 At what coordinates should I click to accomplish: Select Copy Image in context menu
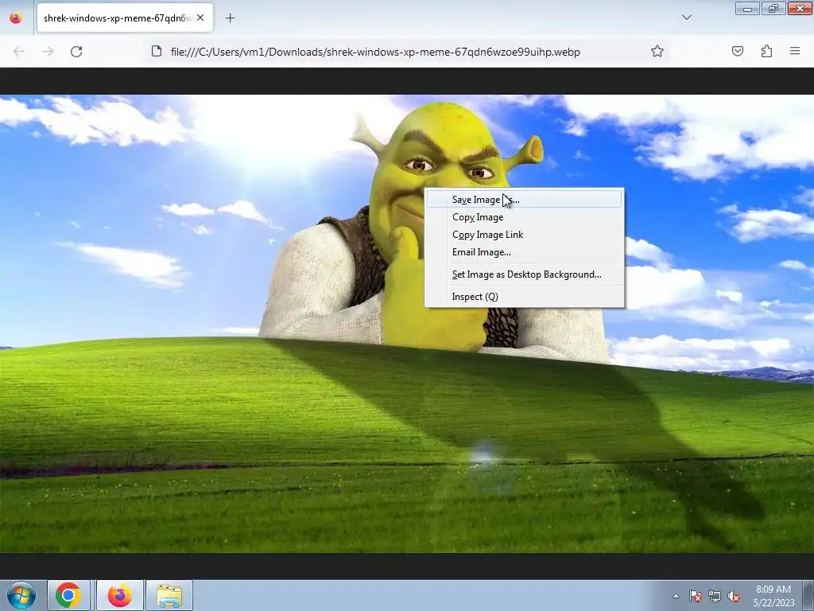[x=524, y=217]
